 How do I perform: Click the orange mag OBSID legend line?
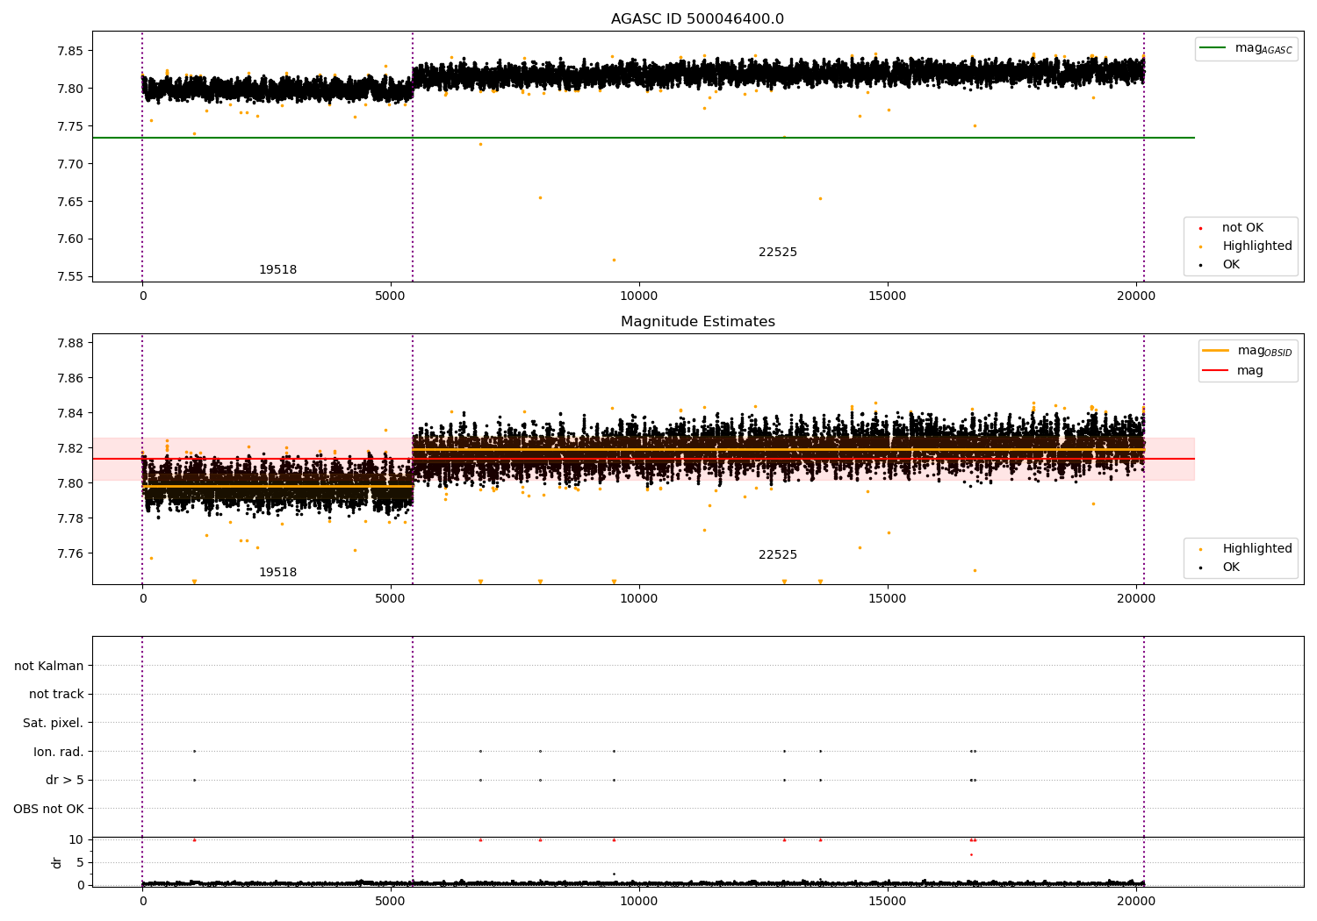(x=1216, y=351)
